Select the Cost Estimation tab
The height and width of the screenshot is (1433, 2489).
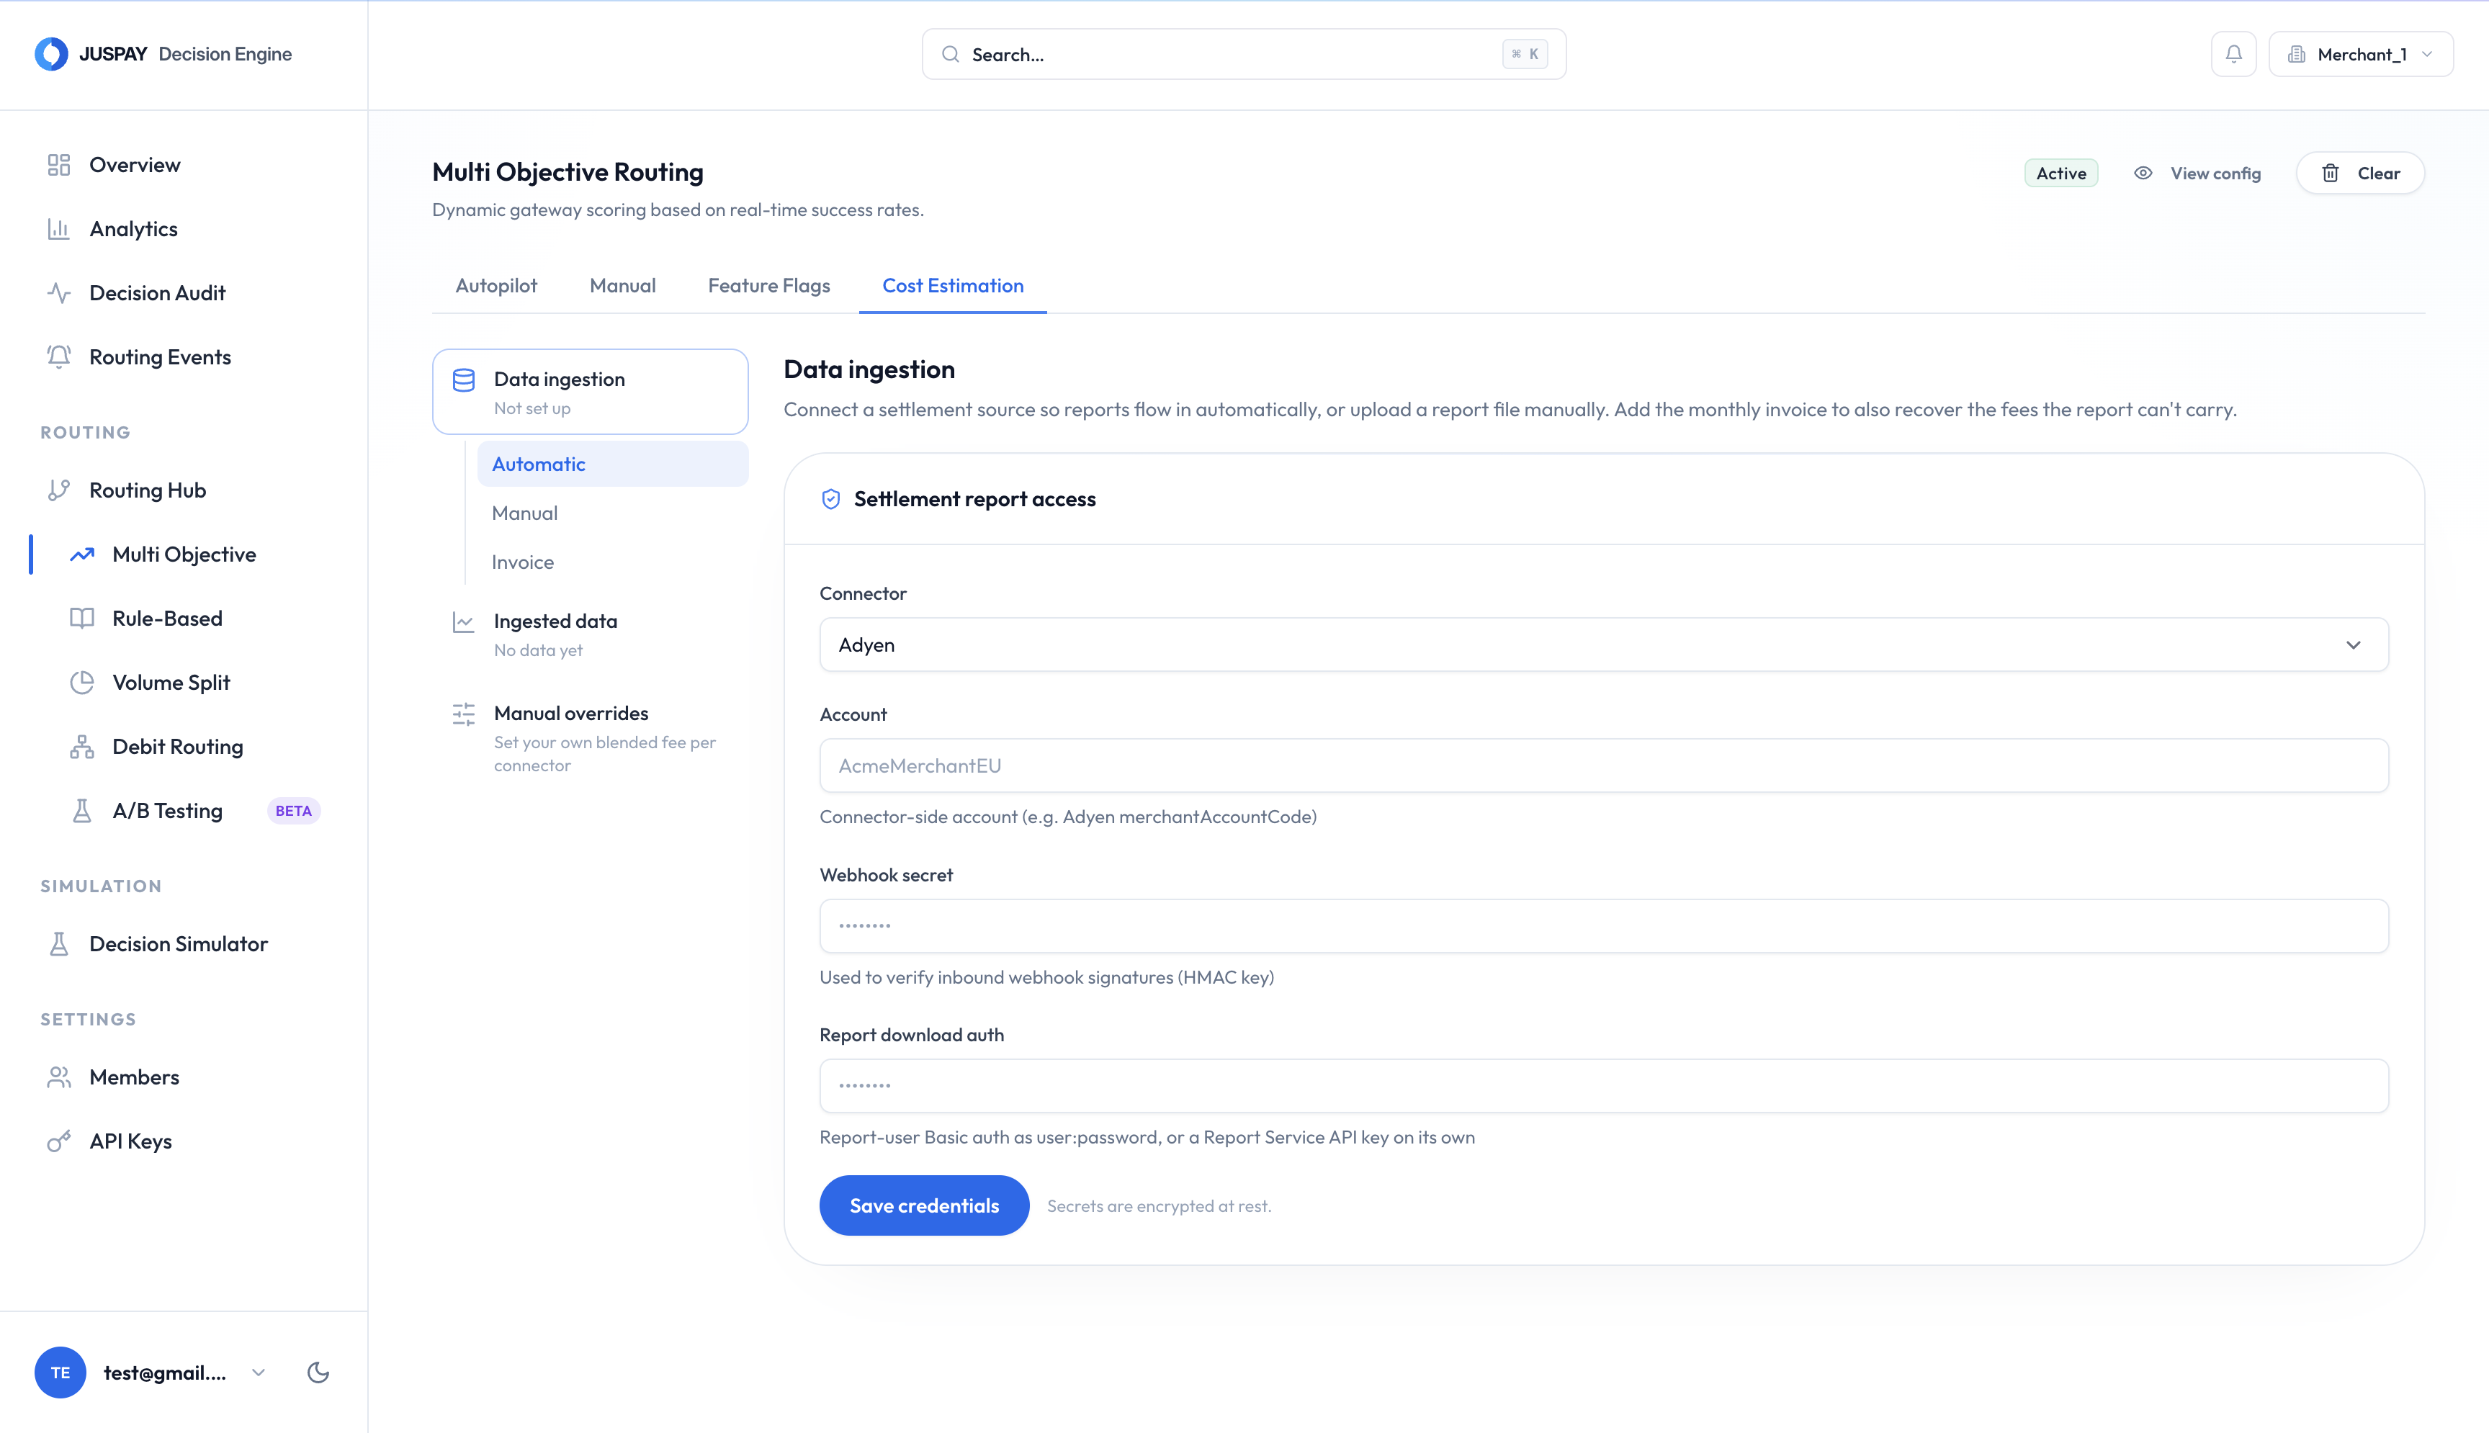coord(953,285)
